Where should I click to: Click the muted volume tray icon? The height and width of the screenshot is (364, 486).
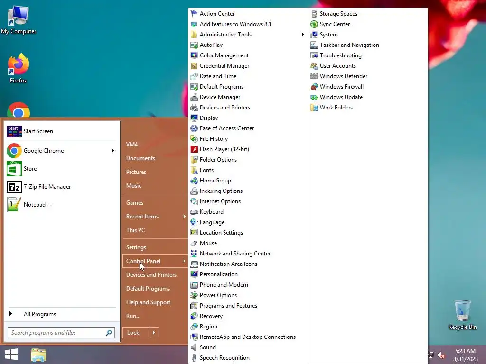441,355
